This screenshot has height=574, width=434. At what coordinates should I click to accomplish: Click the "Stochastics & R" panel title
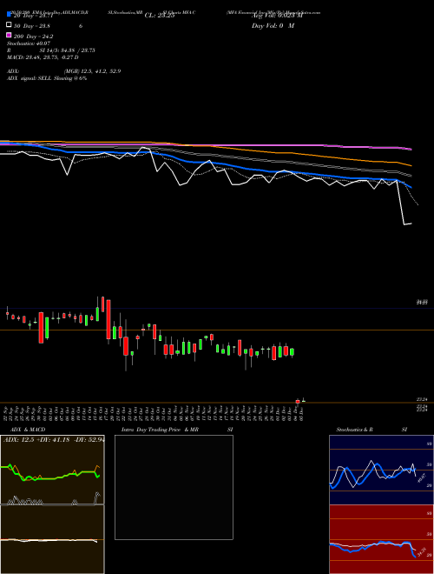(x=354, y=430)
